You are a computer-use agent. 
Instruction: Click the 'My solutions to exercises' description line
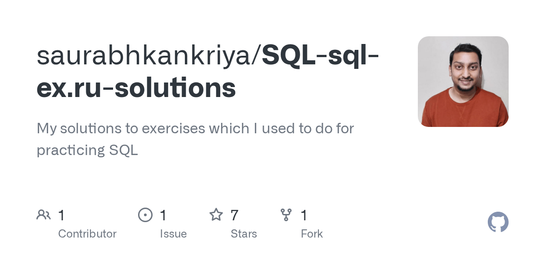[195, 128]
